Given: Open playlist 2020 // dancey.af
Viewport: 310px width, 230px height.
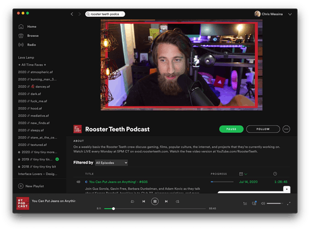Looking at the screenshot, I should click(x=34, y=87).
